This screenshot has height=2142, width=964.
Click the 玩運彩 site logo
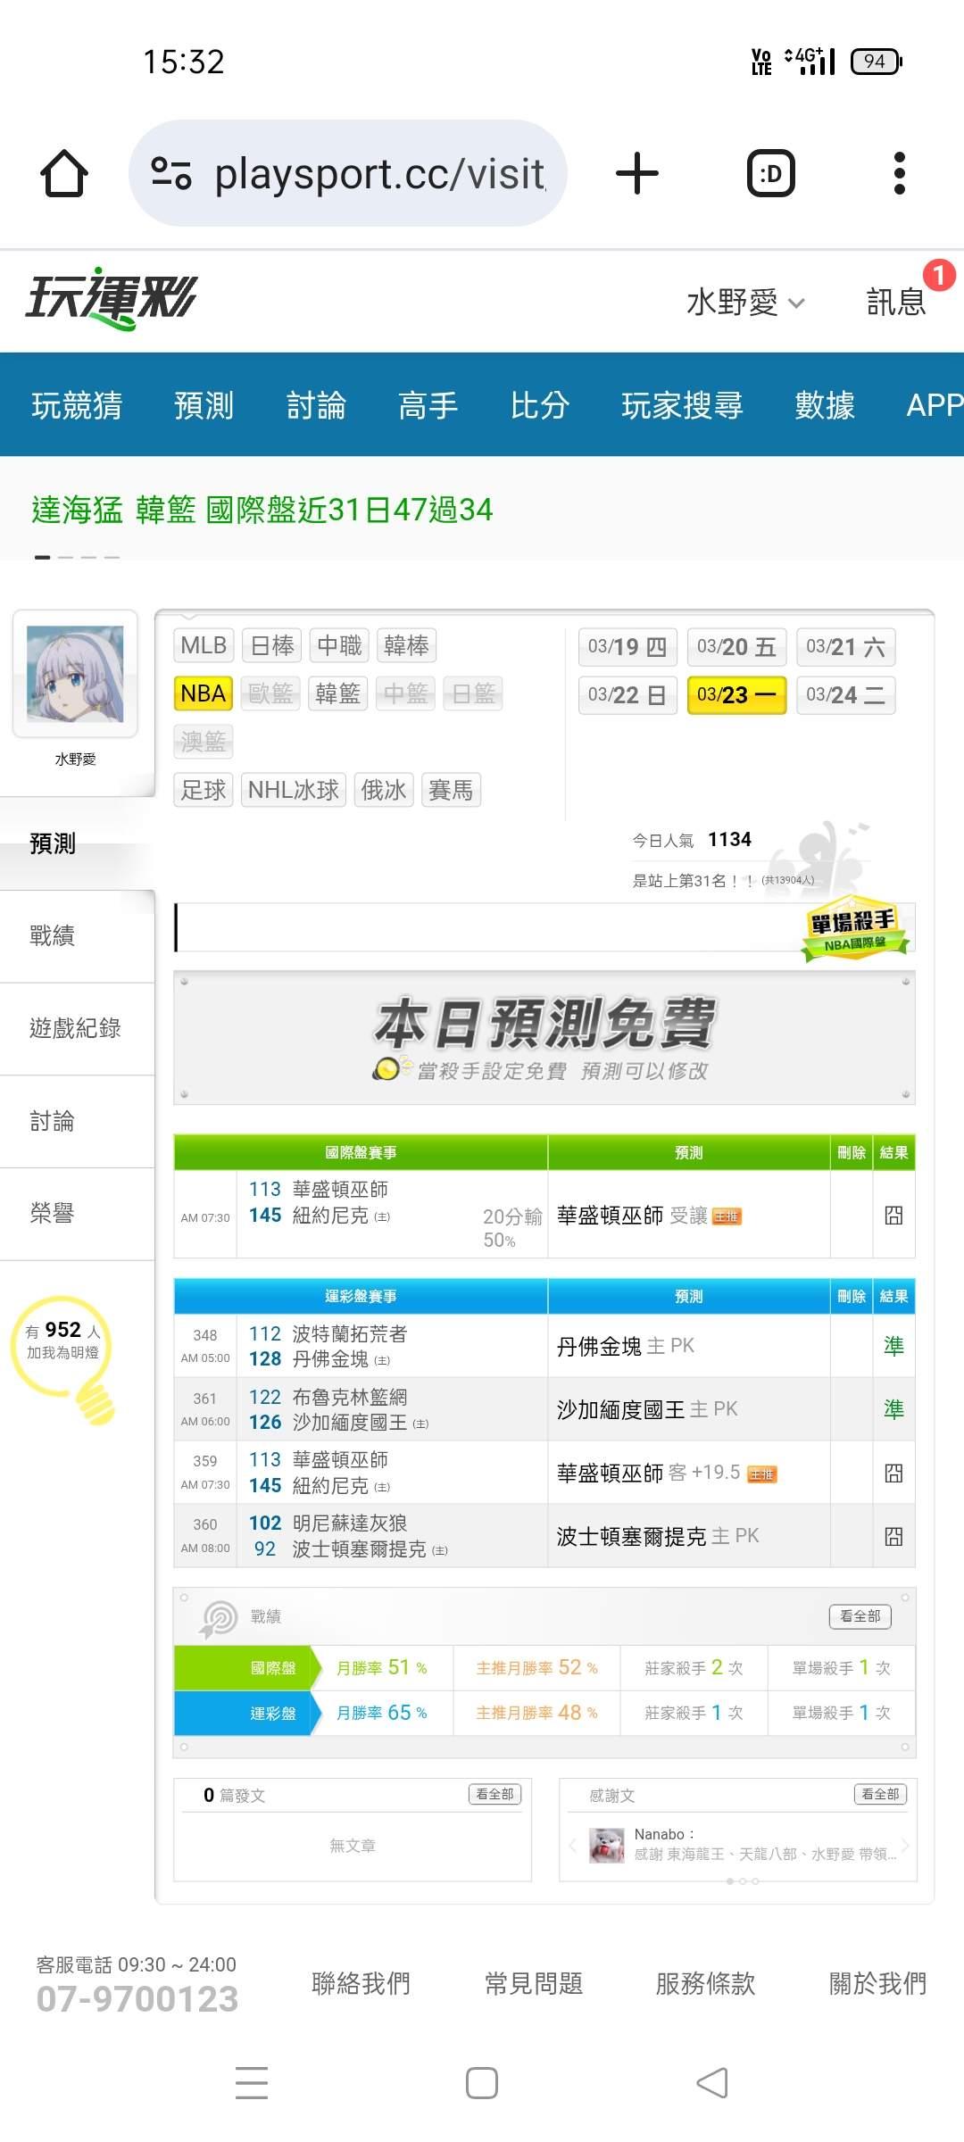click(111, 299)
